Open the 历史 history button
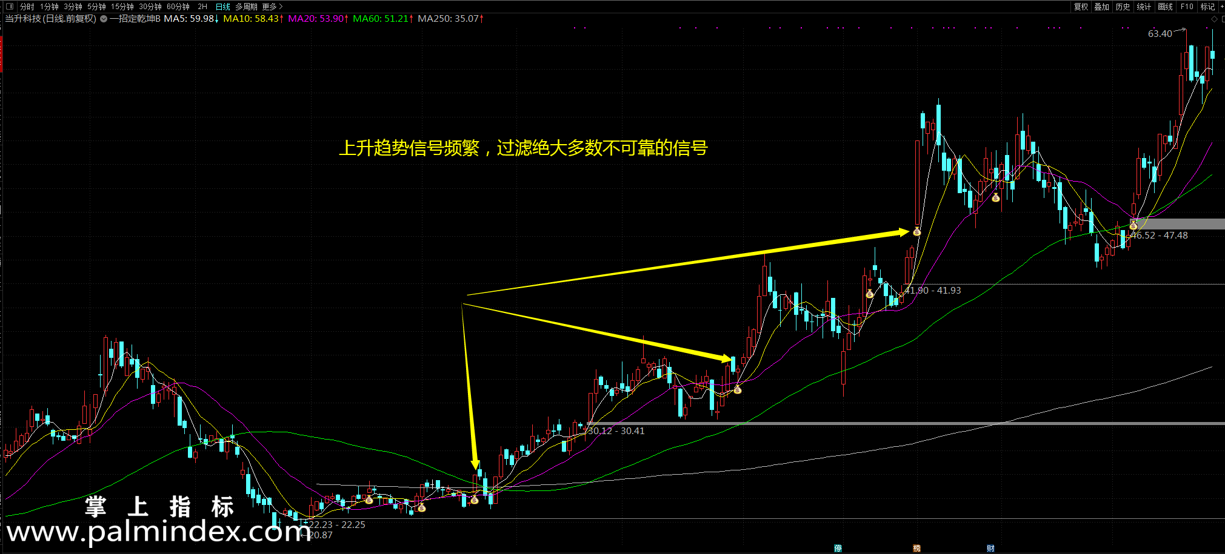Viewport: 1225px width, 554px height. (x=1123, y=7)
